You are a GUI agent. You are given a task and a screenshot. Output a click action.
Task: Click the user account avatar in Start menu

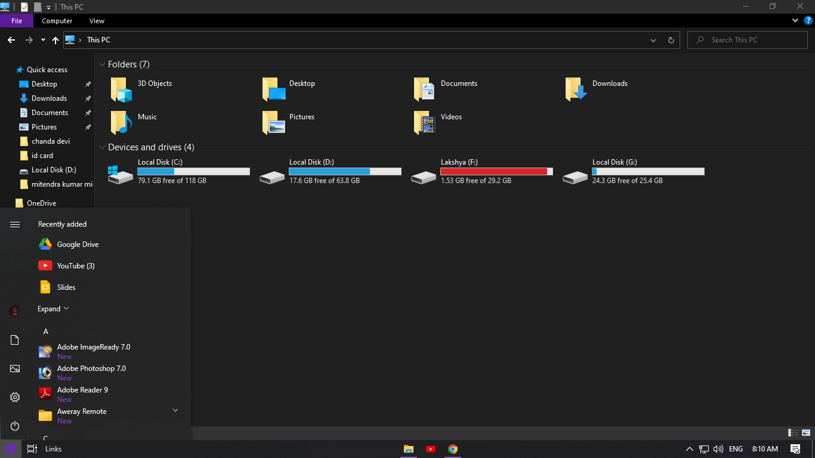coord(15,311)
